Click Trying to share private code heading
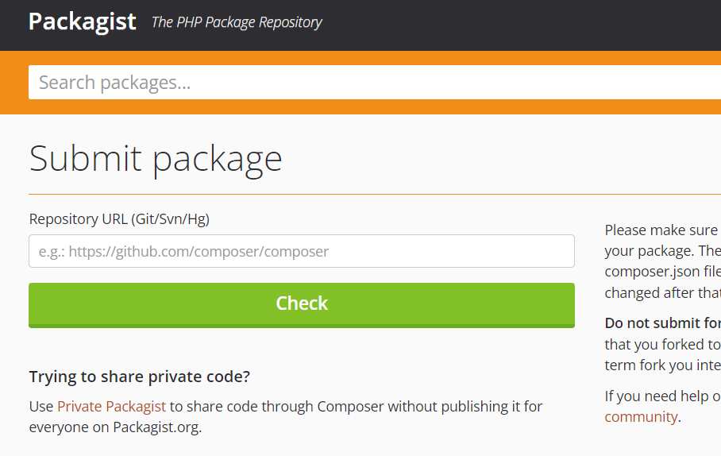This screenshot has height=456, width=721. point(139,377)
